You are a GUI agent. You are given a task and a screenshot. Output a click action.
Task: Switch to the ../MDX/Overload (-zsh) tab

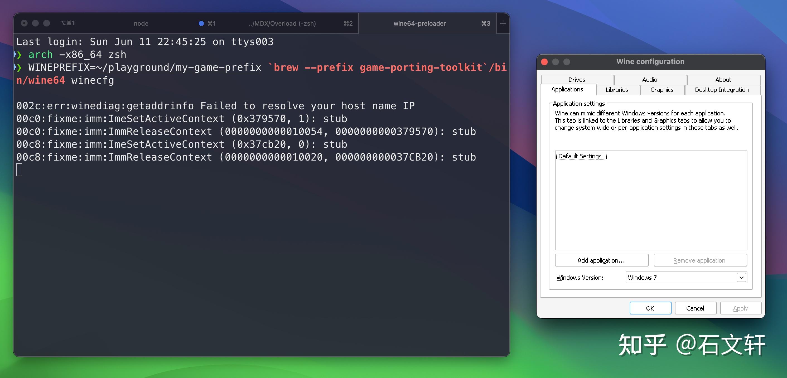282,23
